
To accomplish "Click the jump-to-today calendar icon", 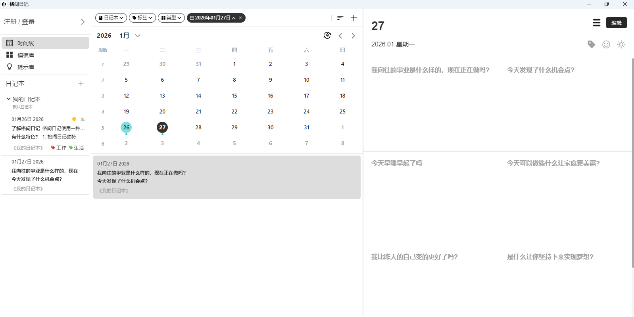I will pos(327,36).
